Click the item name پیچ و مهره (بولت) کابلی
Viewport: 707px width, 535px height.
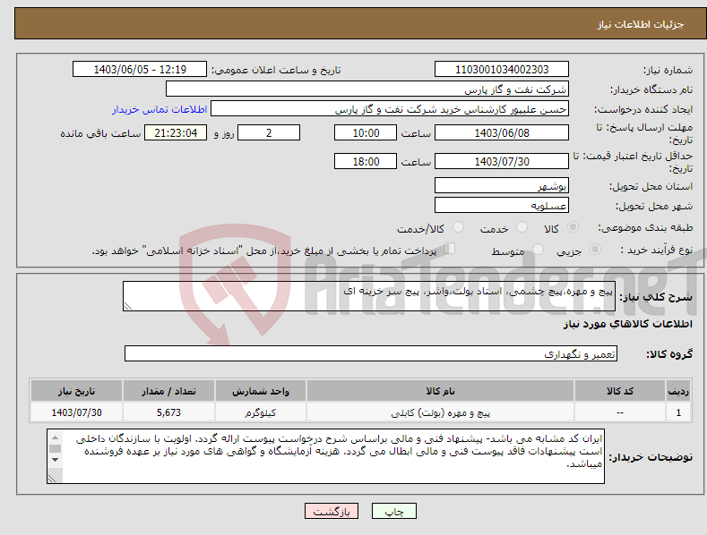point(440,412)
